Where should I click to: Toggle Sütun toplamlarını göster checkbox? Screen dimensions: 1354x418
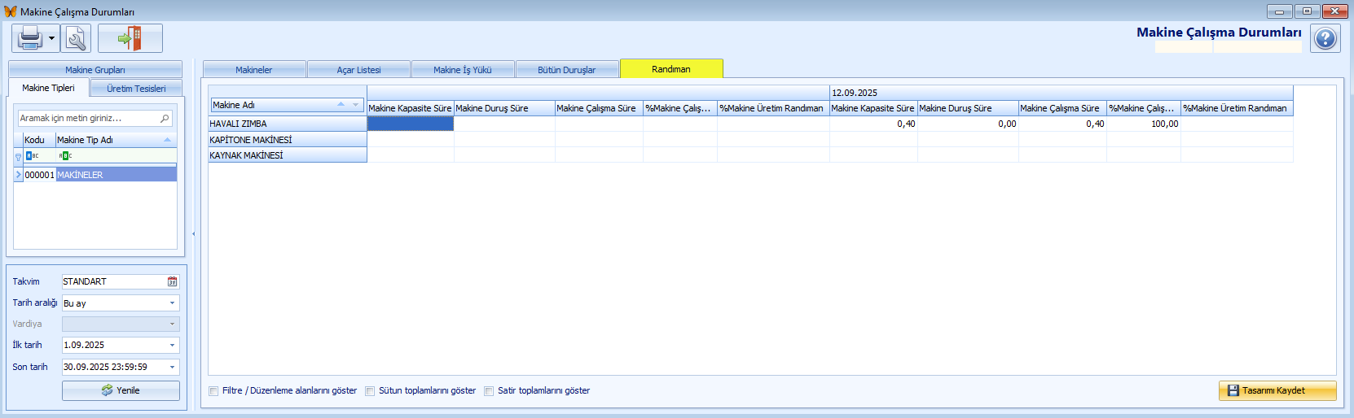(x=370, y=391)
